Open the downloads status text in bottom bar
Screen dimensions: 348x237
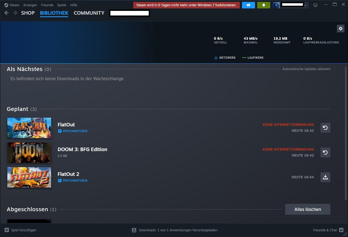(178, 230)
